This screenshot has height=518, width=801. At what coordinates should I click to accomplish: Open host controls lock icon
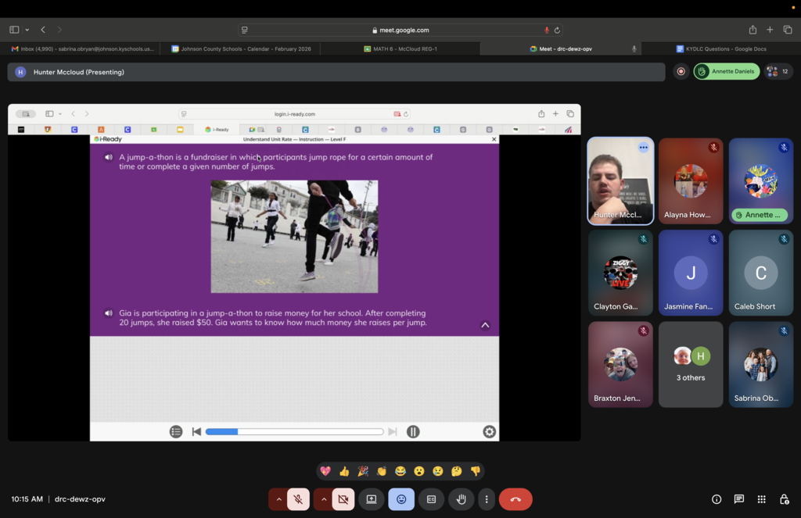[x=784, y=499]
